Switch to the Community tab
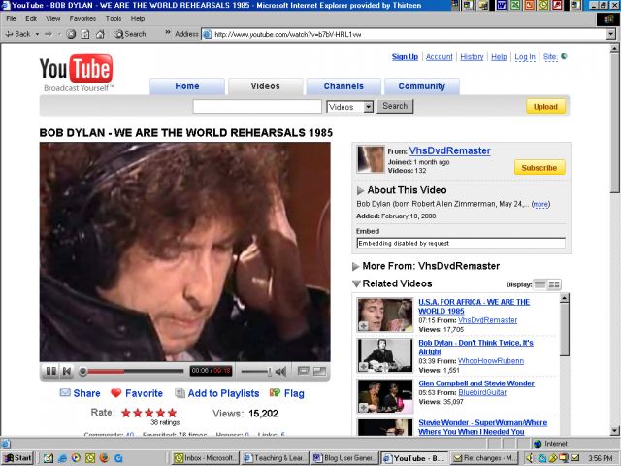The image size is (621, 466). tap(422, 86)
